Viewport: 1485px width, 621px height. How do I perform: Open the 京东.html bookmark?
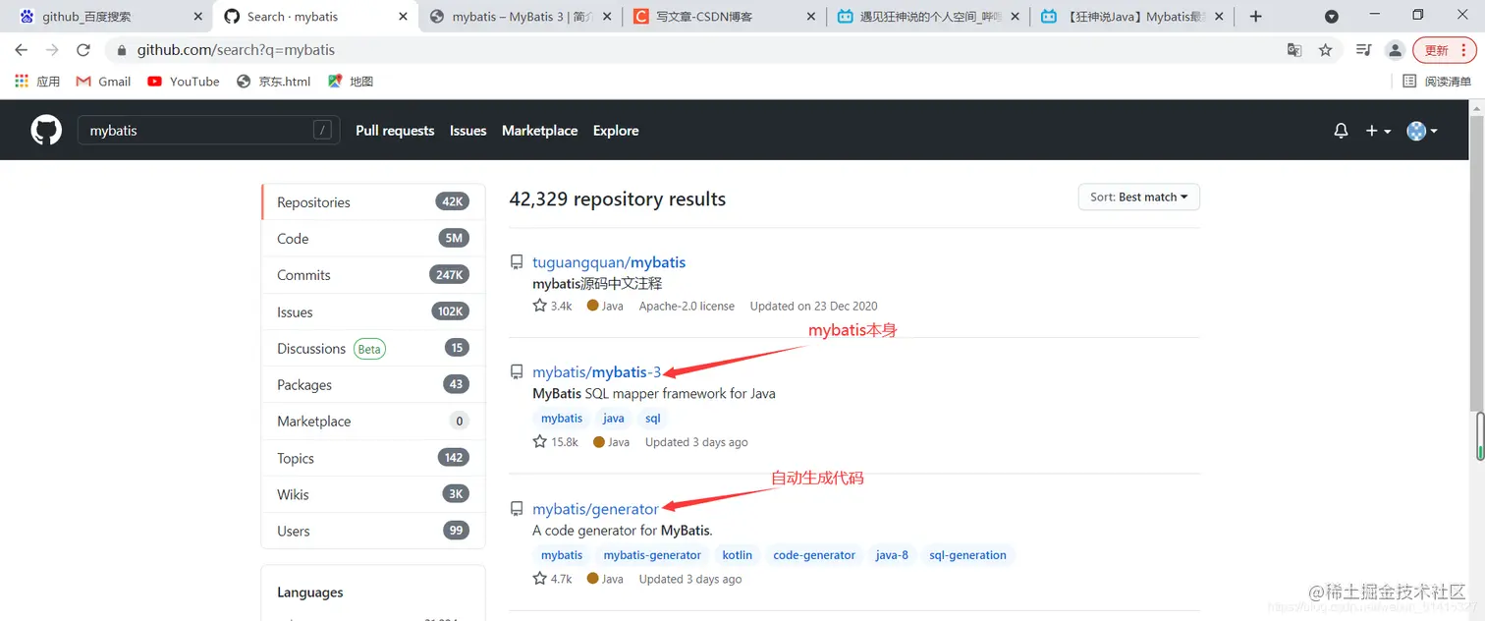pos(274,82)
